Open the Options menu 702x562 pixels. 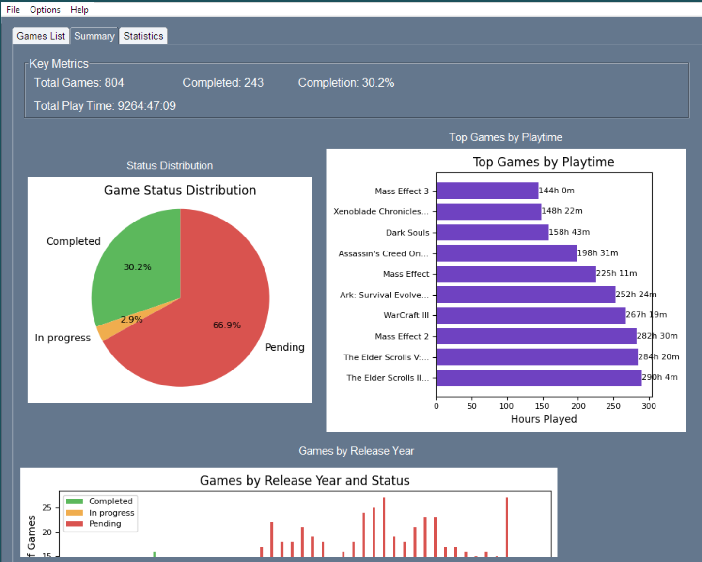(x=45, y=10)
